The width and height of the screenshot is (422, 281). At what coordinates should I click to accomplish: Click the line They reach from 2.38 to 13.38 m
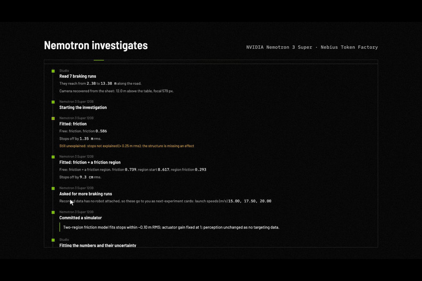click(100, 83)
